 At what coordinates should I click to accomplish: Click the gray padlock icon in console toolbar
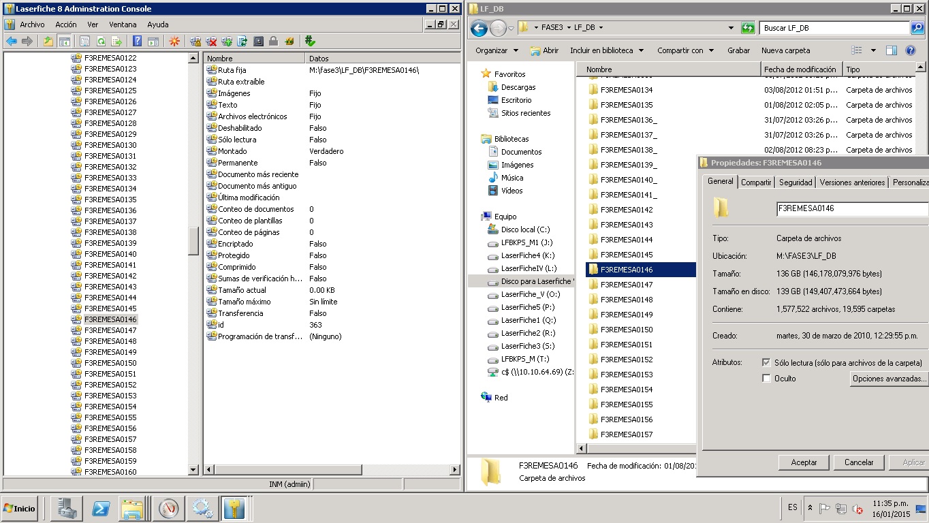273,42
